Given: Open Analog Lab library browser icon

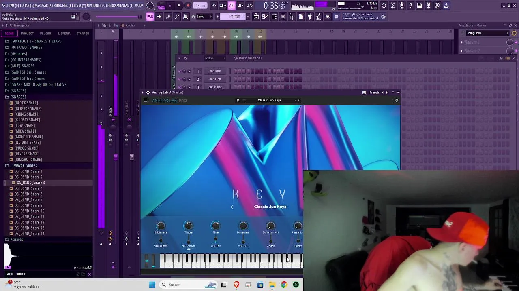Looking at the screenshot, I should (x=238, y=100).
